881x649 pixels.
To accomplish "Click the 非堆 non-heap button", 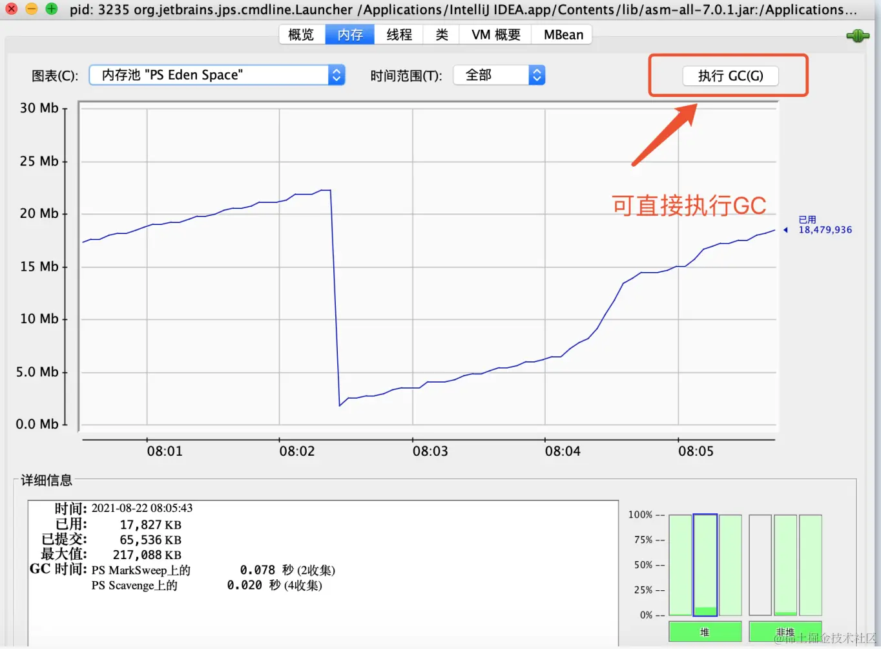I will (785, 632).
